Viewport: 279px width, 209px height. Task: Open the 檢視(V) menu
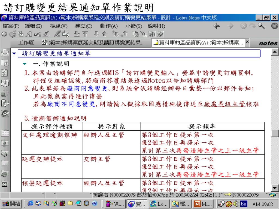click(59, 26)
